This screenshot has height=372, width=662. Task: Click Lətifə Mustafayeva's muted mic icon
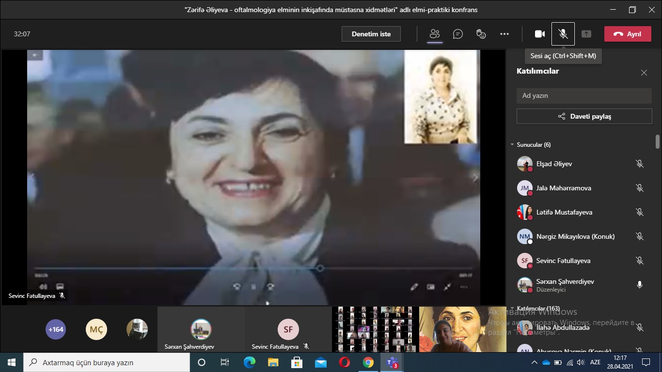pos(640,212)
